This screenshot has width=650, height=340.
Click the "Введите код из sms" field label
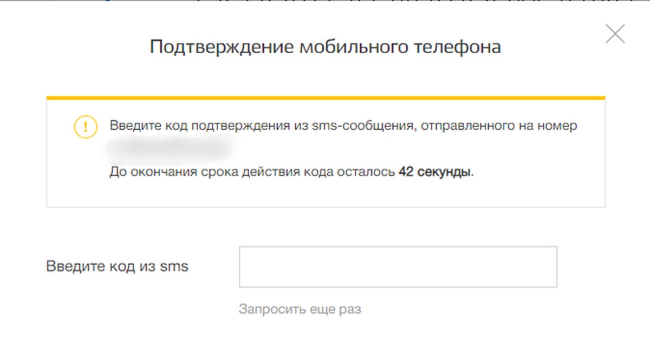point(117,266)
